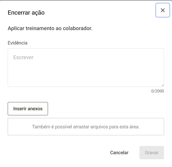172x167 pixels.
Task: Focus the Evidência text area
Action: click(x=86, y=67)
